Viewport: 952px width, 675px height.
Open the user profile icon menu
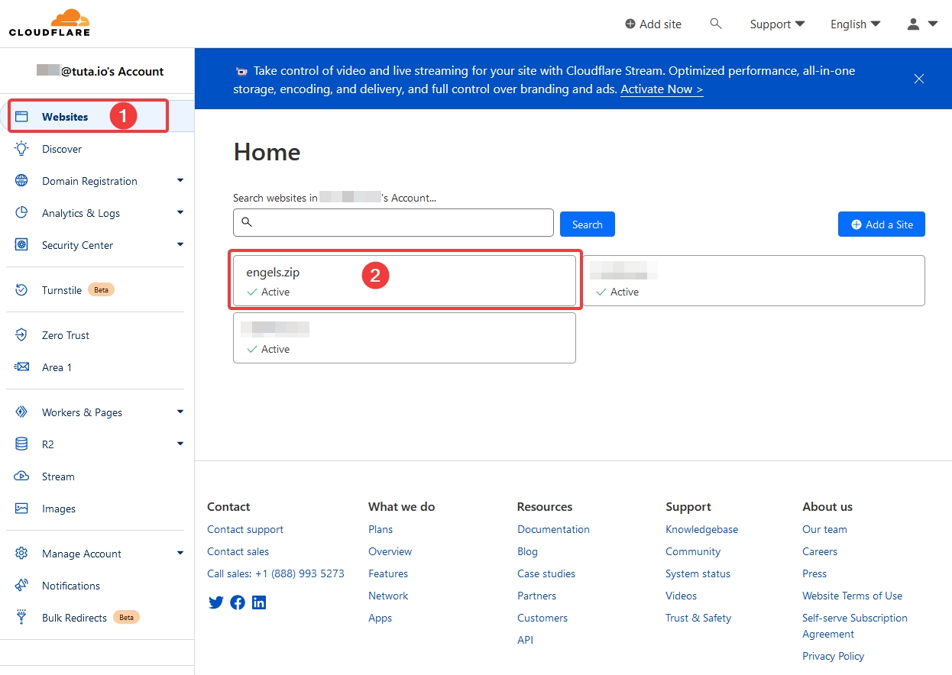tap(921, 24)
